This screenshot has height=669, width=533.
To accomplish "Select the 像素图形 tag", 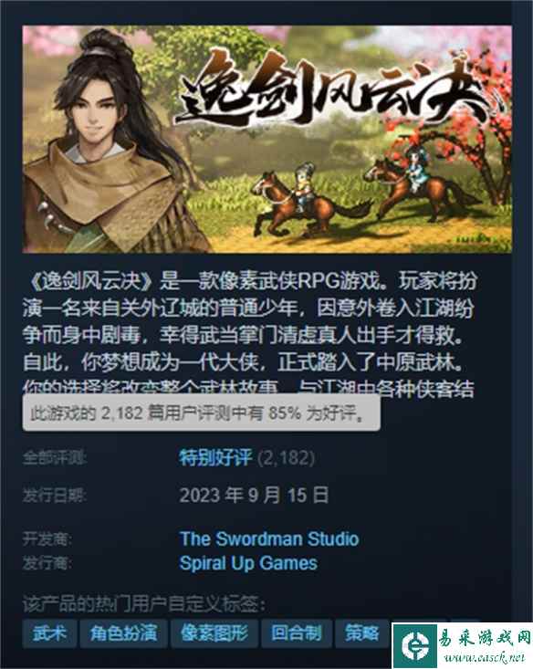I will click(x=214, y=633).
